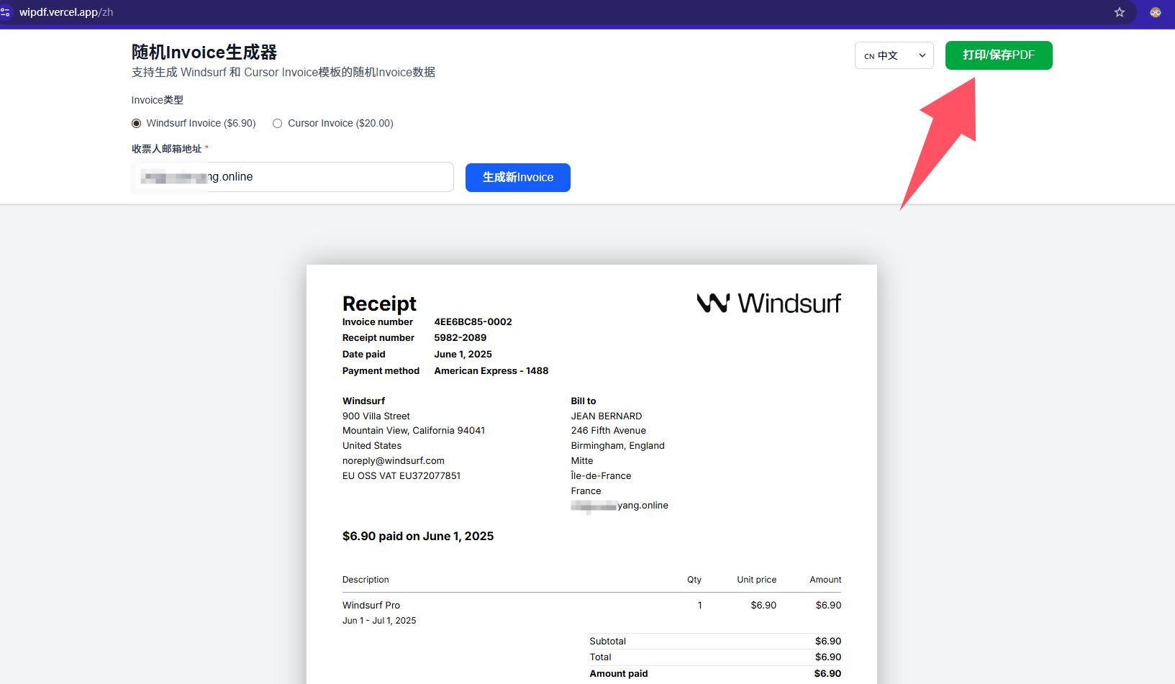
Task: Click receipt number value 5982-2089
Action: point(461,338)
